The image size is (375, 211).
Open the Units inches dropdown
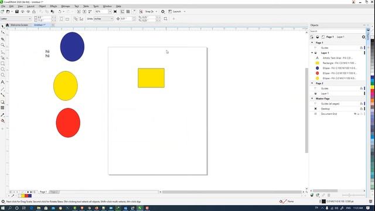tap(111, 19)
